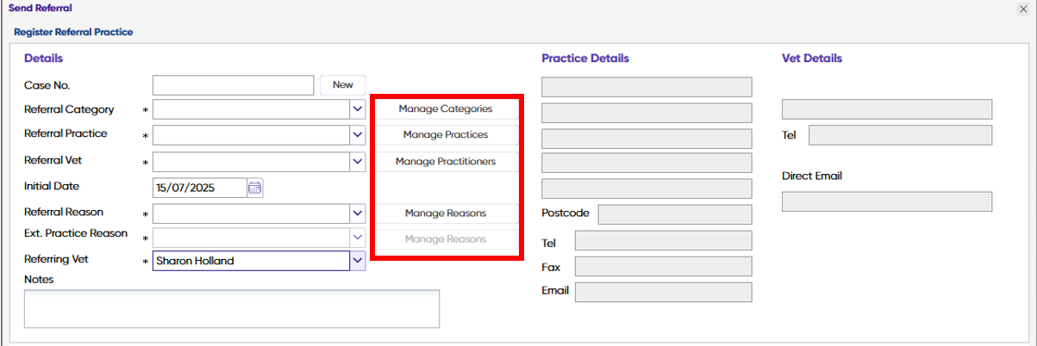Click the New case number button
This screenshot has height=346, width=1037.
[x=343, y=85]
